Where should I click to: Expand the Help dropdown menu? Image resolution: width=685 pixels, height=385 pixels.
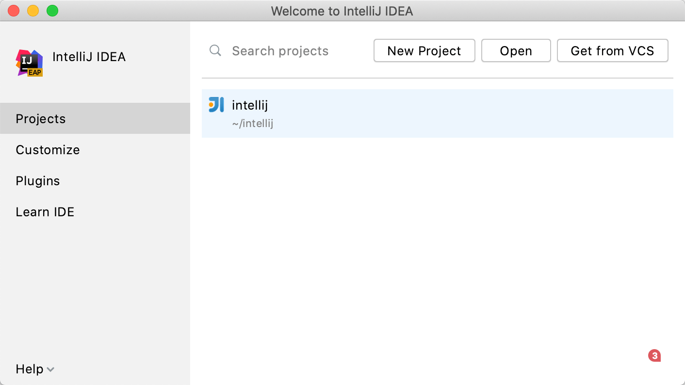[x=35, y=369]
